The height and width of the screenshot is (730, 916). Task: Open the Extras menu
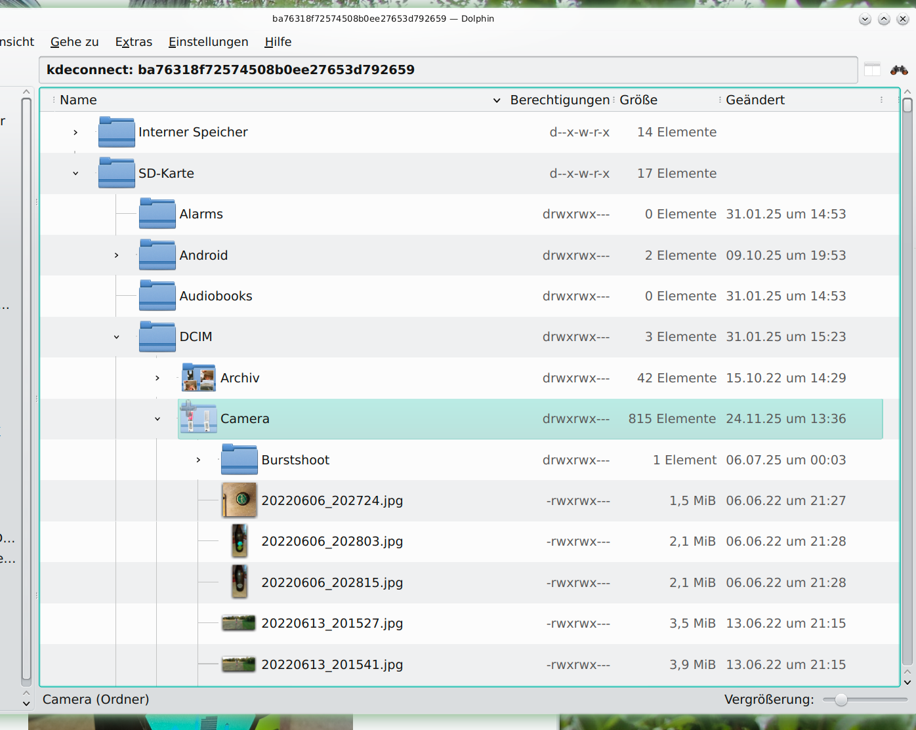(x=133, y=42)
